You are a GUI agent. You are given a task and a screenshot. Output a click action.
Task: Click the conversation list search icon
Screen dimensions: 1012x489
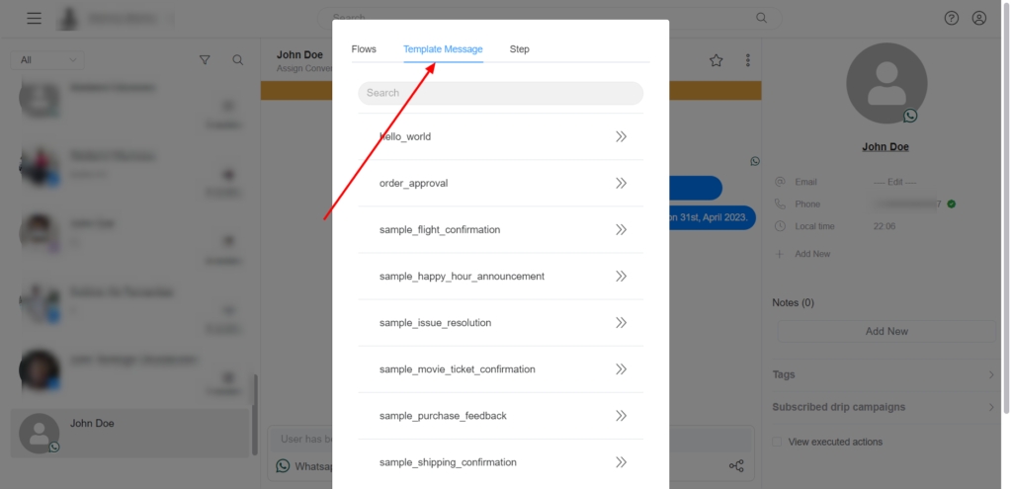pos(238,60)
